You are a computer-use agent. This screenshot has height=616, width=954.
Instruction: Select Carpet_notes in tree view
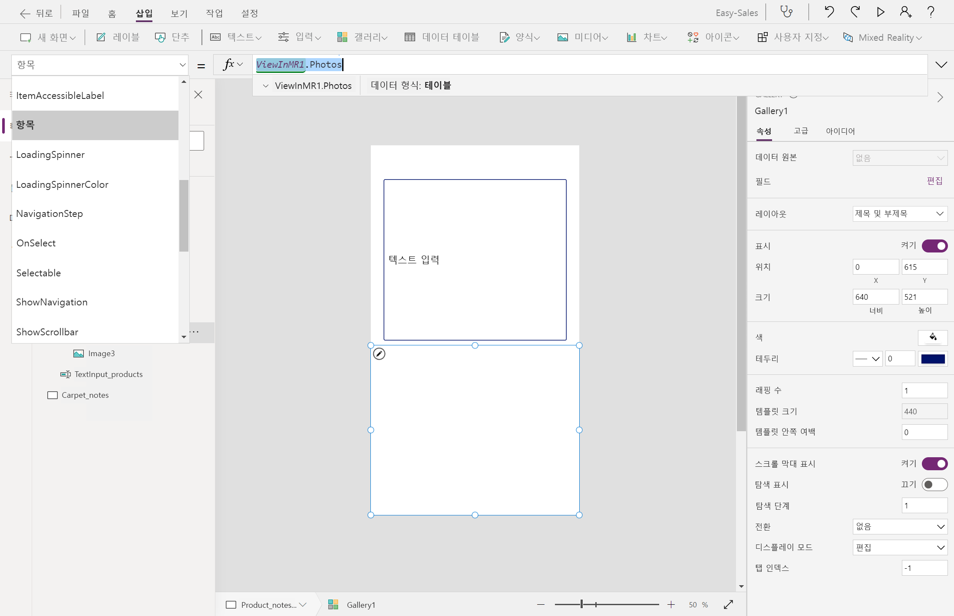click(85, 395)
